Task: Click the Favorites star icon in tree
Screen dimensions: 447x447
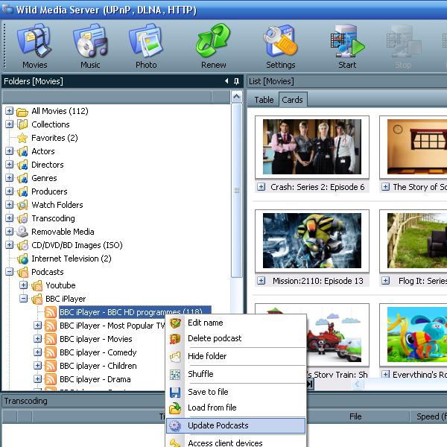Action: coord(22,138)
